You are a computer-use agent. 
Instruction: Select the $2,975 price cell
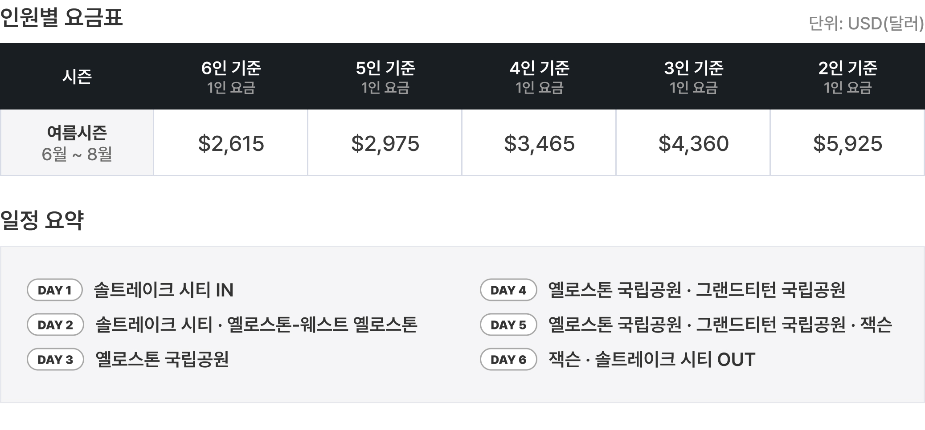(385, 143)
